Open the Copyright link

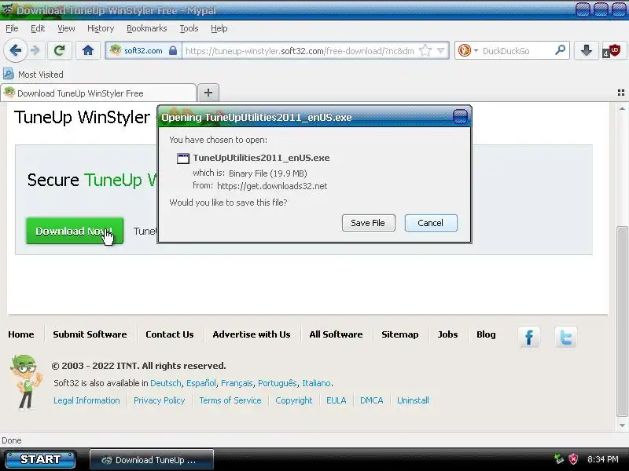coord(293,400)
